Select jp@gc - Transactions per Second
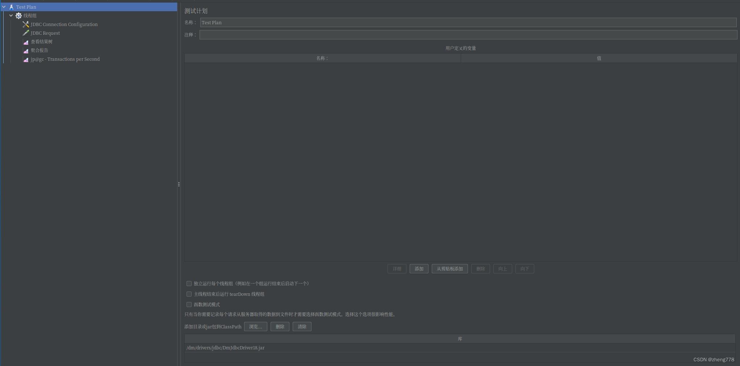 [x=65, y=59]
